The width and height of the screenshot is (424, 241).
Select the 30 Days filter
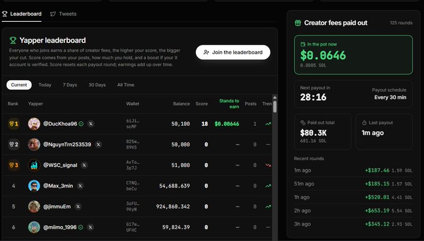click(97, 85)
